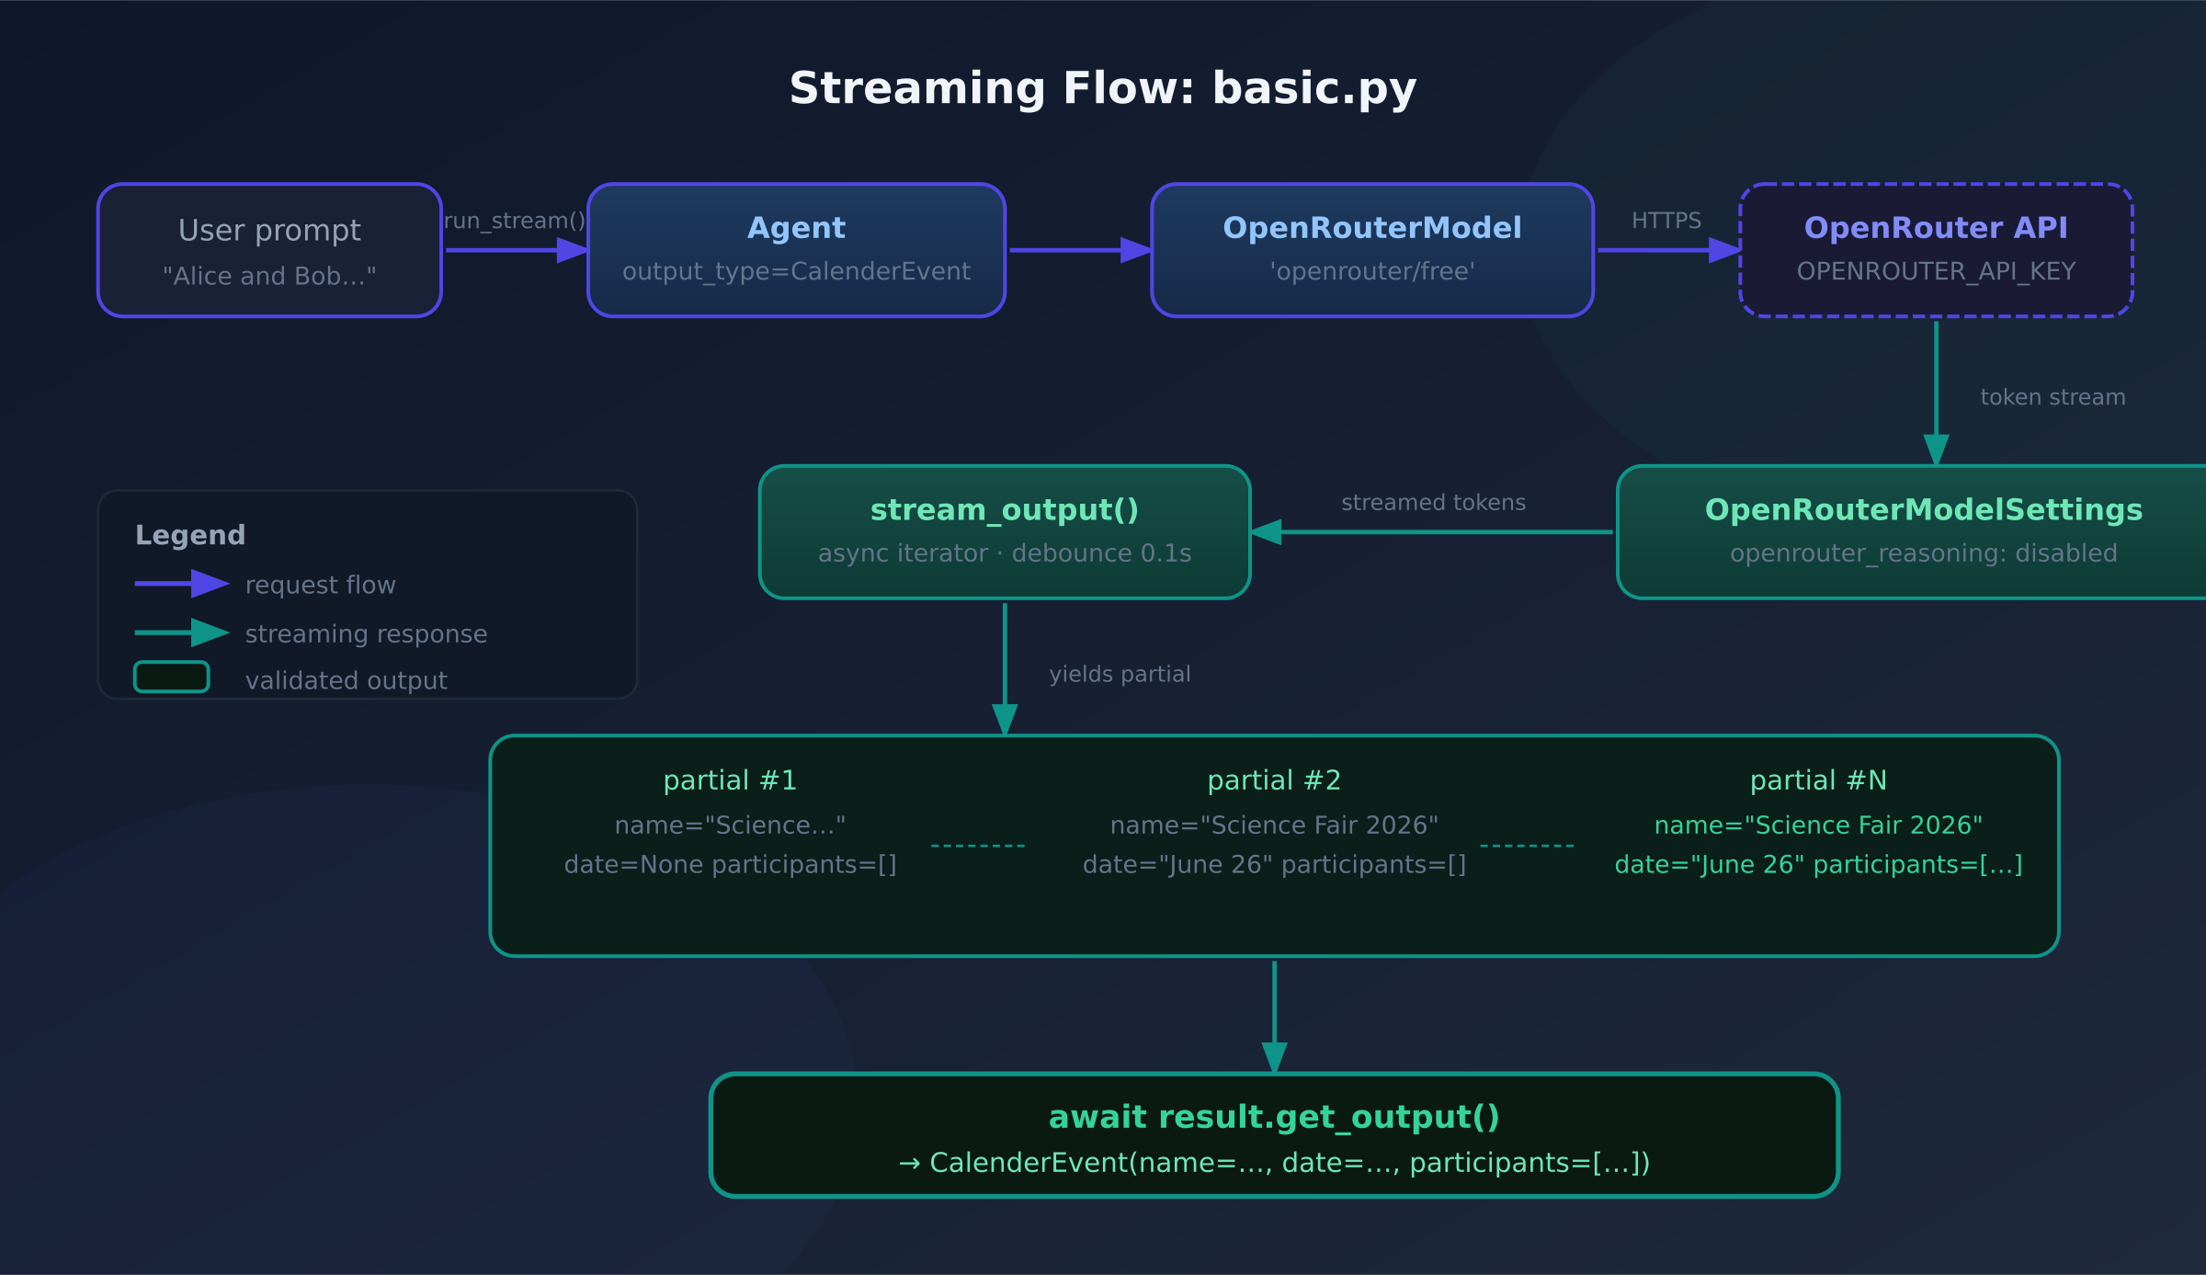
Task: Select the dashed OpenRouter API node
Action: 1937,250
